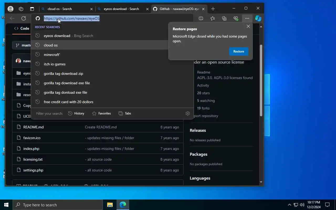Image resolution: width=336 pixels, height=210 pixels.
Task: Toggle the split screen icon
Action: [201, 18]
